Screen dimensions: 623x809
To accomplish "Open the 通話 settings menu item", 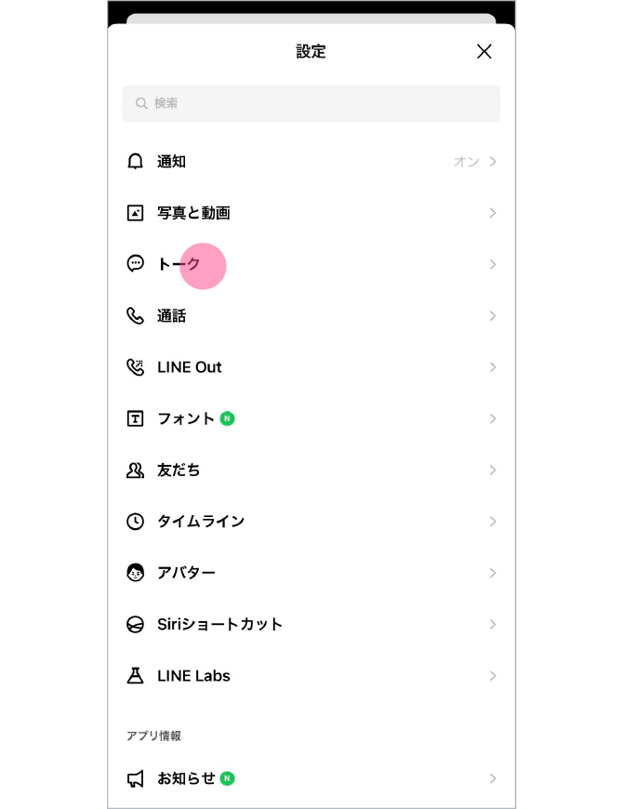I will tap(172, 316).
